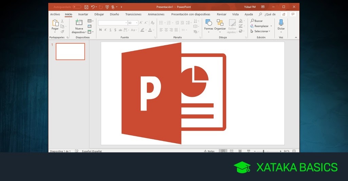Click the Cut scissors icon
348x181 pixels.
(x=62, y=21)
